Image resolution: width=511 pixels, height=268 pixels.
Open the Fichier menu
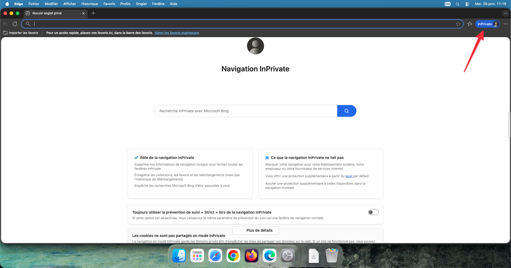pyautogui.click(x=34, y=4)
